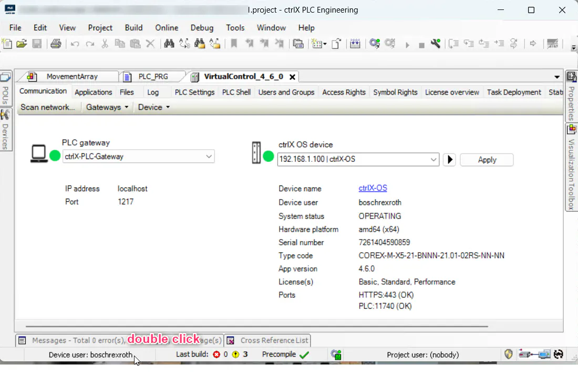This screenshot has width=578, height=375.
Task: Open the Messages panel tab
Action: coord(120,340)
